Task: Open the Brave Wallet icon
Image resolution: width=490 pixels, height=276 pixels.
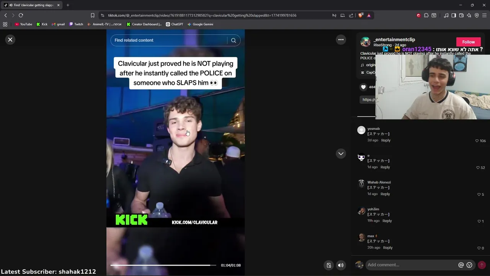Action: click(x=461, y=15)
